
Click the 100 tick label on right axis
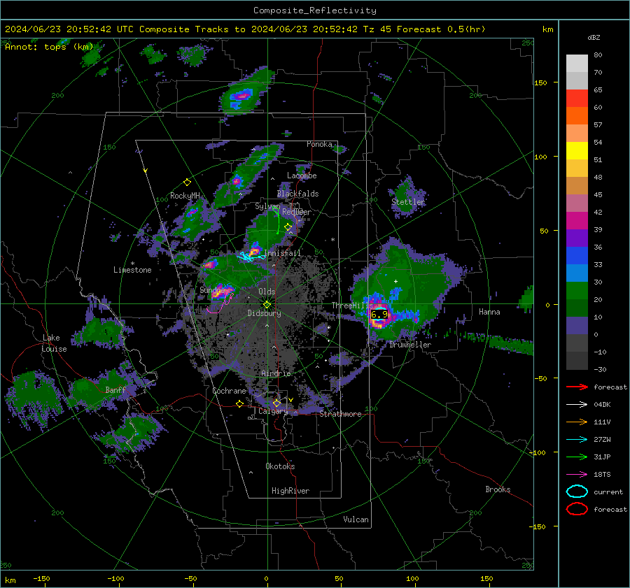coord(541,157)
